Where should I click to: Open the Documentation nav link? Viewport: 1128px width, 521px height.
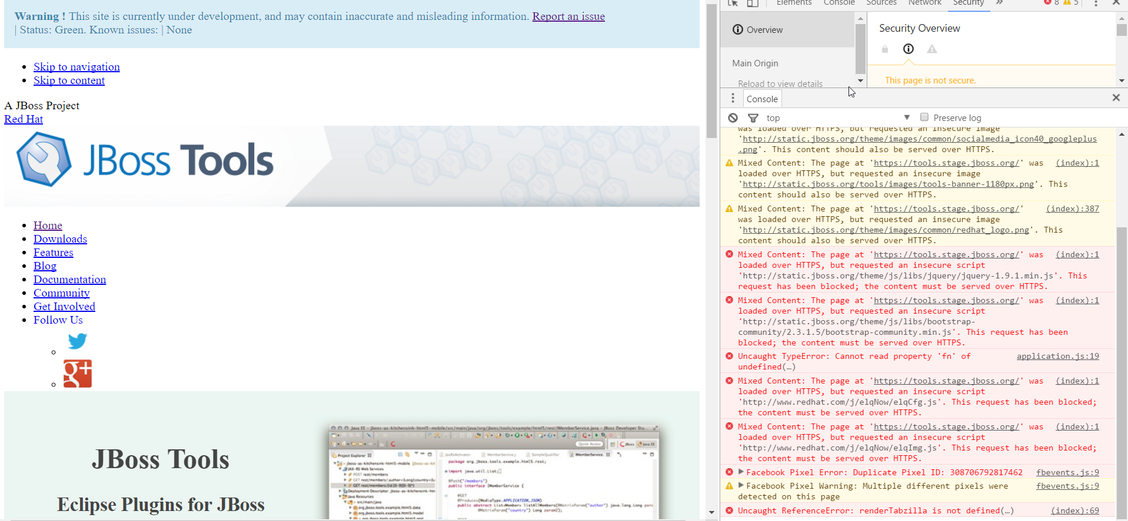69,280
